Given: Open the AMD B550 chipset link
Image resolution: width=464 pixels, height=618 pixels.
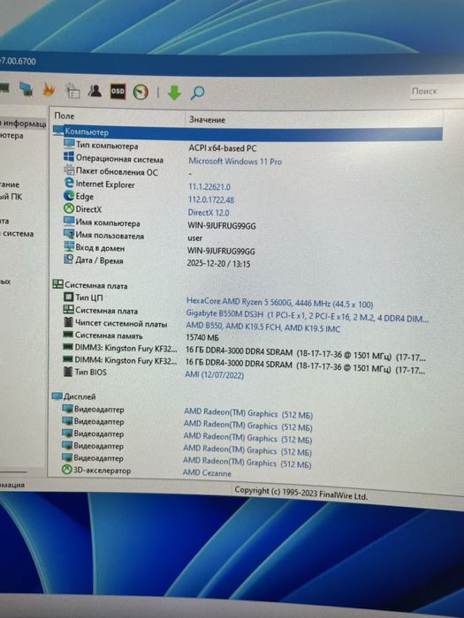Looking at the screenshot, I should coord(262,328).
